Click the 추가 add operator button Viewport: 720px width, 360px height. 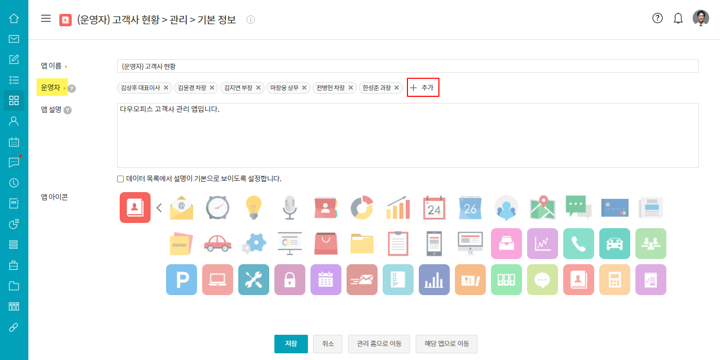[x=423, y=88]
